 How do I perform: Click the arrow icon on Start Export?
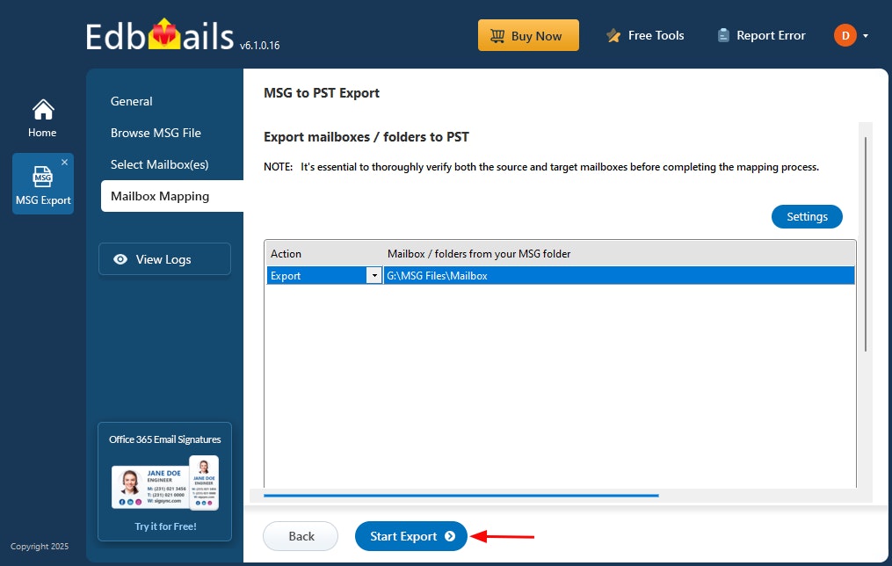pos(449,536)
